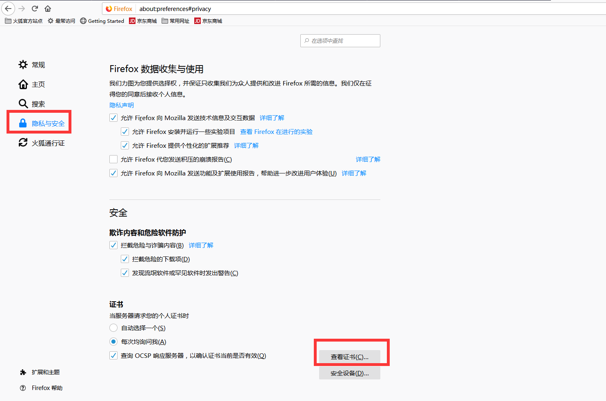Open the 火狐官方站点 bookmark folder
The height and width of the screenshot is (401, 606).
[x=24, y=21]
